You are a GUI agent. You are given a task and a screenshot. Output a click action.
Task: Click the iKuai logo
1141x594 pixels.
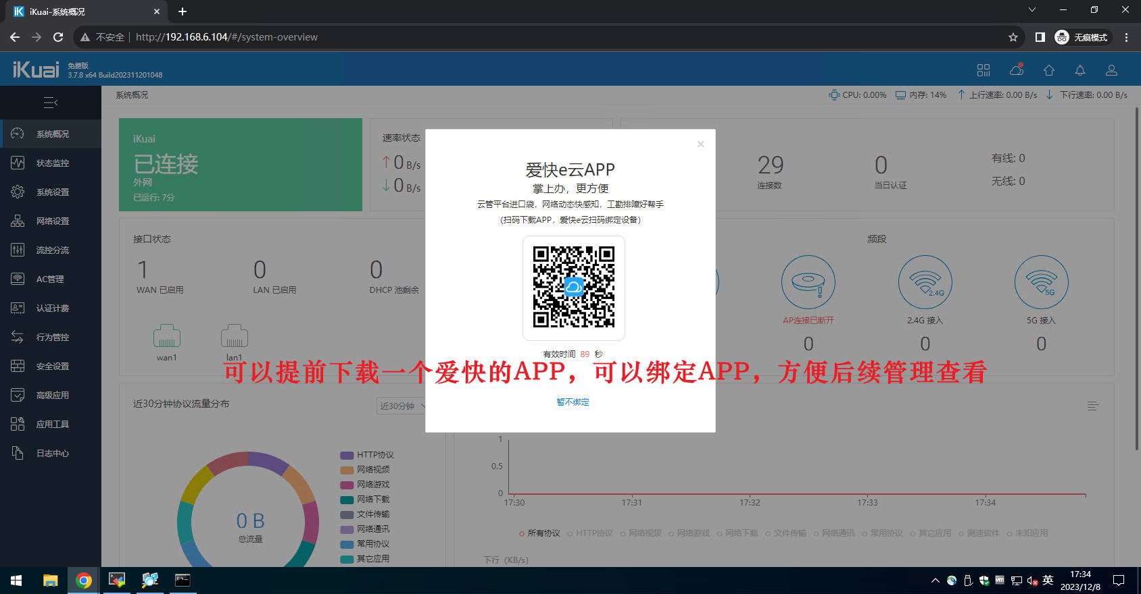tap(36, 70)
